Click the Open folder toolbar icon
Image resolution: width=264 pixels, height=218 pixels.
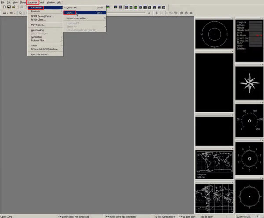tap(14, 7)
